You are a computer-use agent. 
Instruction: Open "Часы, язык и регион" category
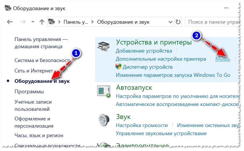click(39, 135)
